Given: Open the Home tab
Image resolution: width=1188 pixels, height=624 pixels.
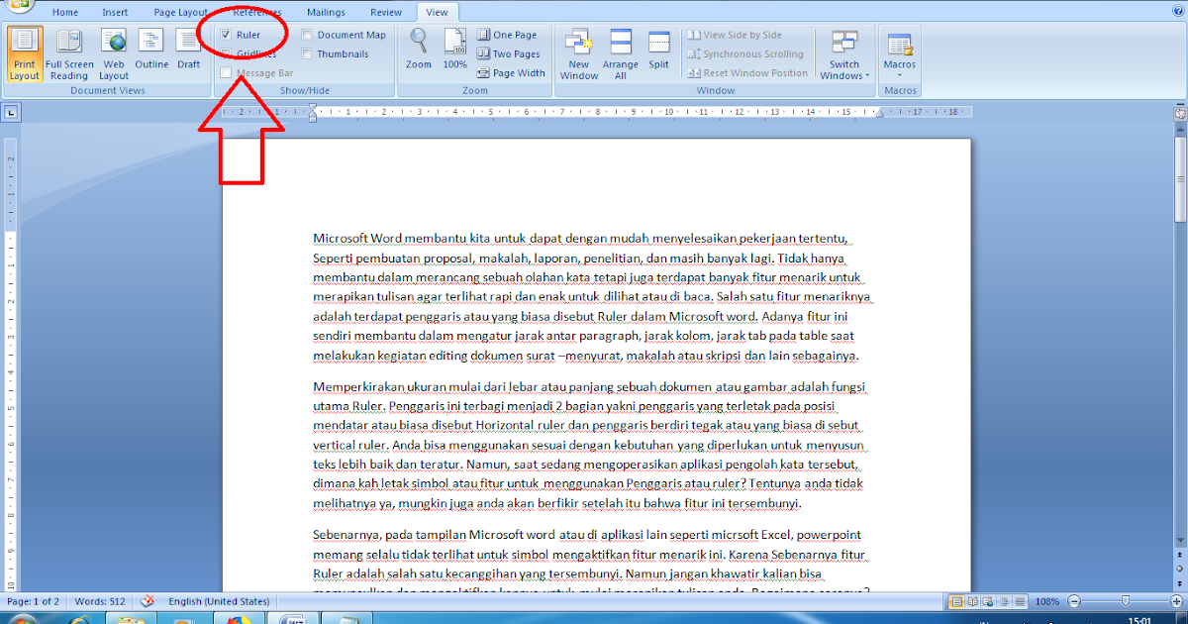Looking at the screenshot, I should click(x=65, y=12).
